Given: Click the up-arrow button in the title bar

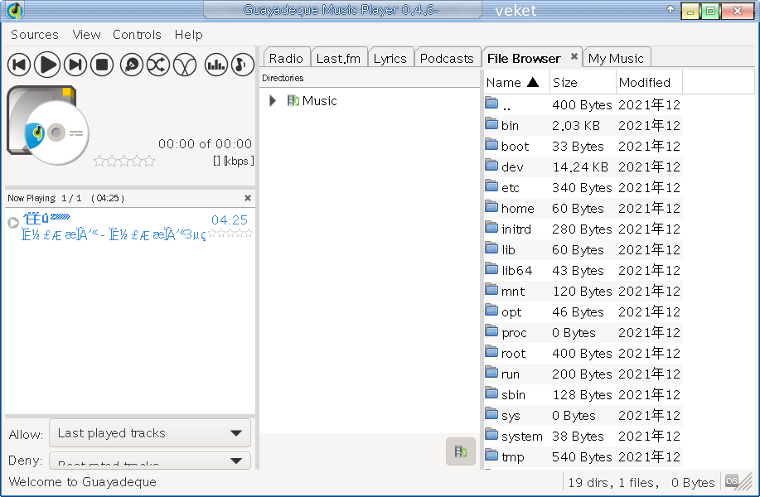Looking at the screenshot, I should 670,9.
